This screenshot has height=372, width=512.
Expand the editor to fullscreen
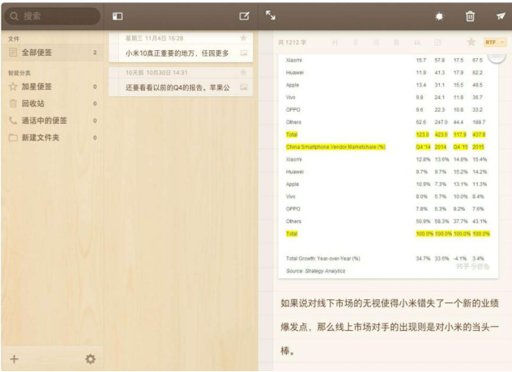[271, 15]
